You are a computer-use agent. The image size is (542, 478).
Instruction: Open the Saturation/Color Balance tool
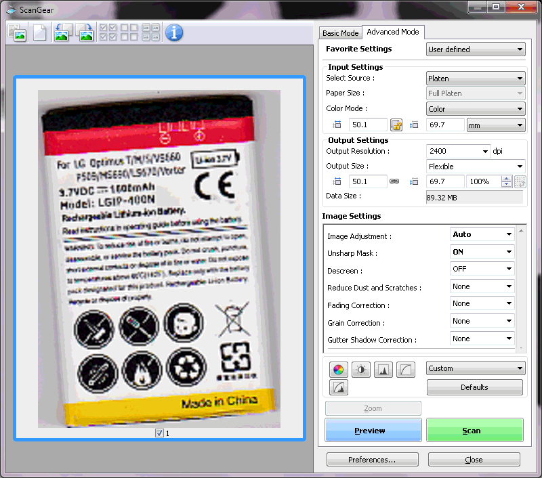[x=338, y=370]
